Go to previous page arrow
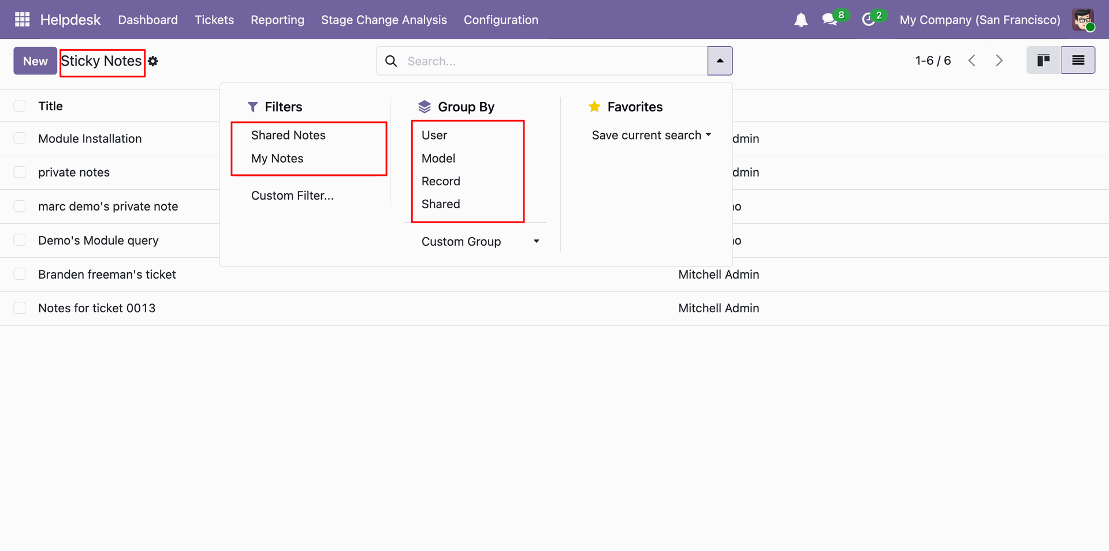Image resolution: width=1109 pixels, height=551 pixels. pos(972,61)
